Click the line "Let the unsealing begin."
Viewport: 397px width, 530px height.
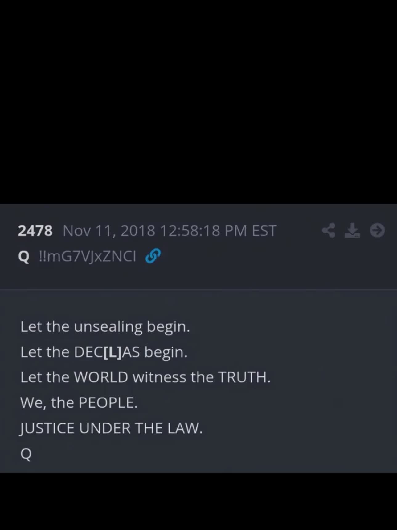[x=105, y=327]
